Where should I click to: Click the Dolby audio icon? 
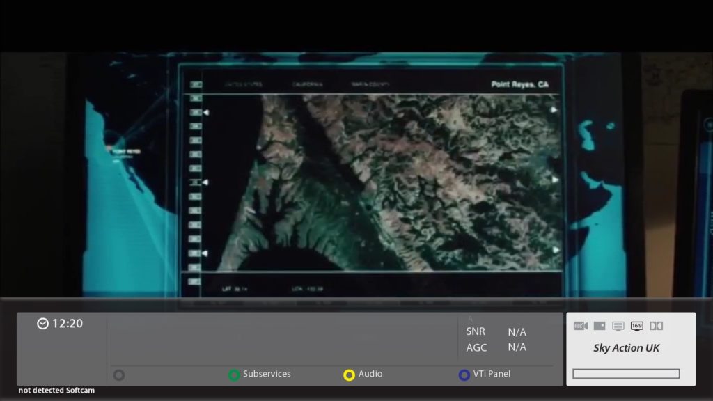656,326
